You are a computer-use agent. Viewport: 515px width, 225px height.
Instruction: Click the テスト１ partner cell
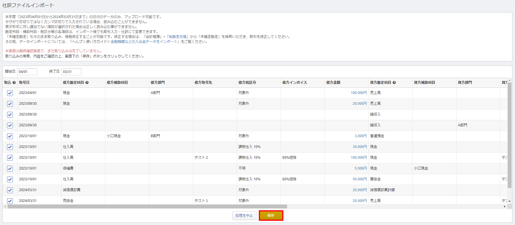pyautogui.click(x=215, y=200)
